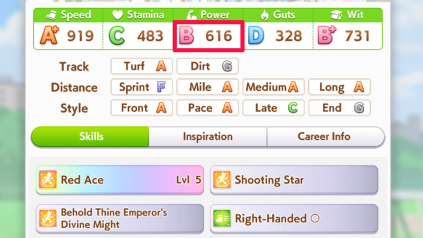Click the Right-Handed circle marker
The height and width of the screenshot is (238, 423).
point(315,218)
